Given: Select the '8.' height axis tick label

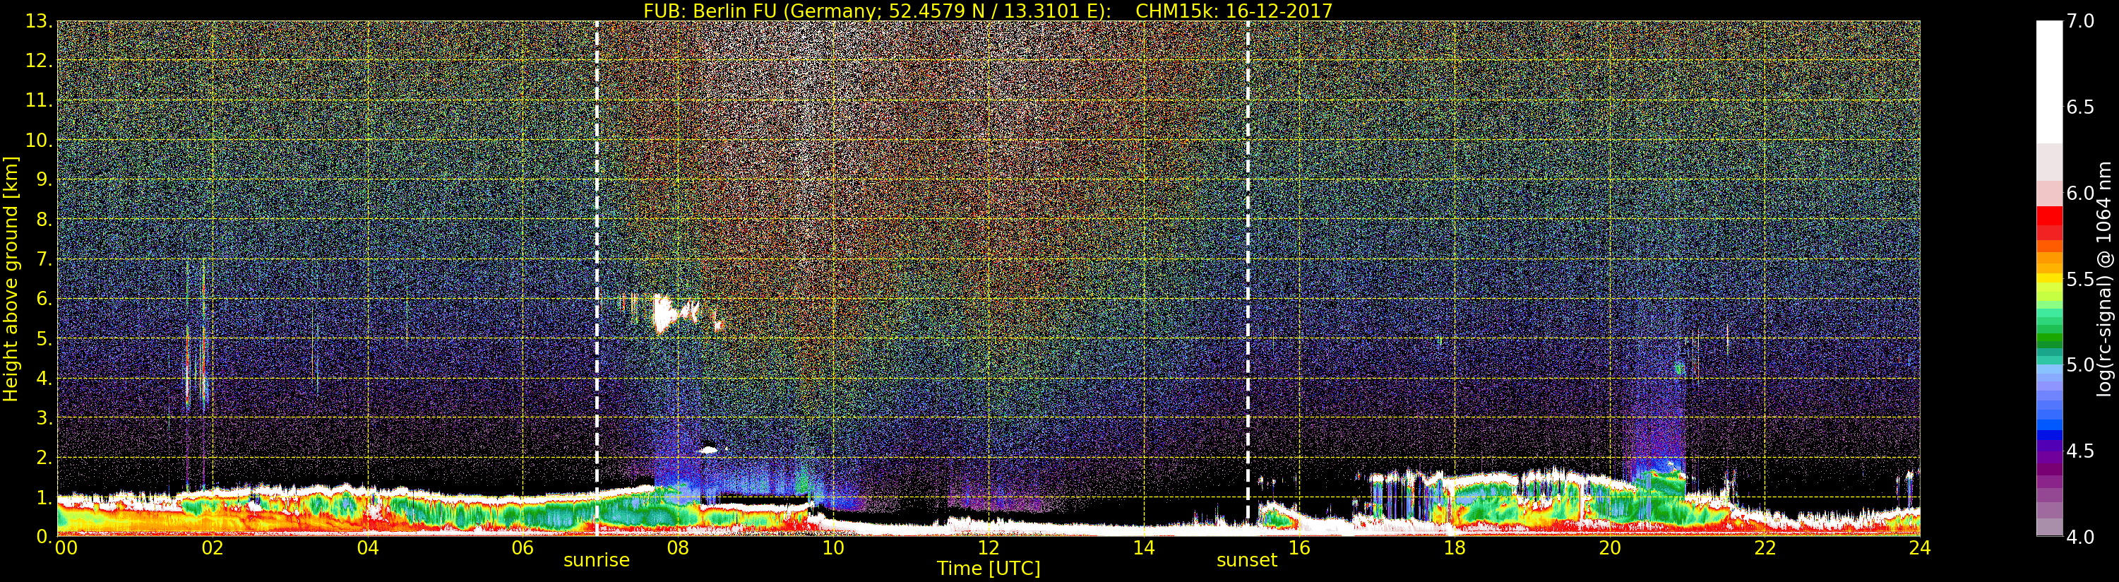Looking at the screenshot, I should pos(44,220).
